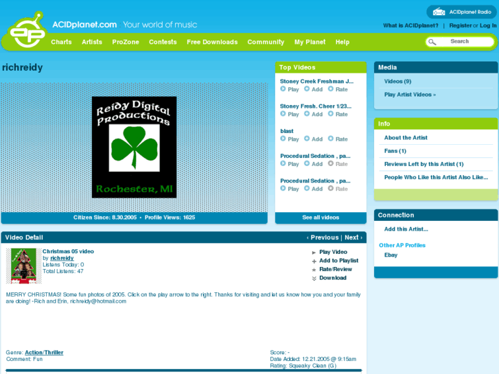The width and height of the screenshot is (499, 374).
Task: Open the Free Downloads menu
Action: 212,42
